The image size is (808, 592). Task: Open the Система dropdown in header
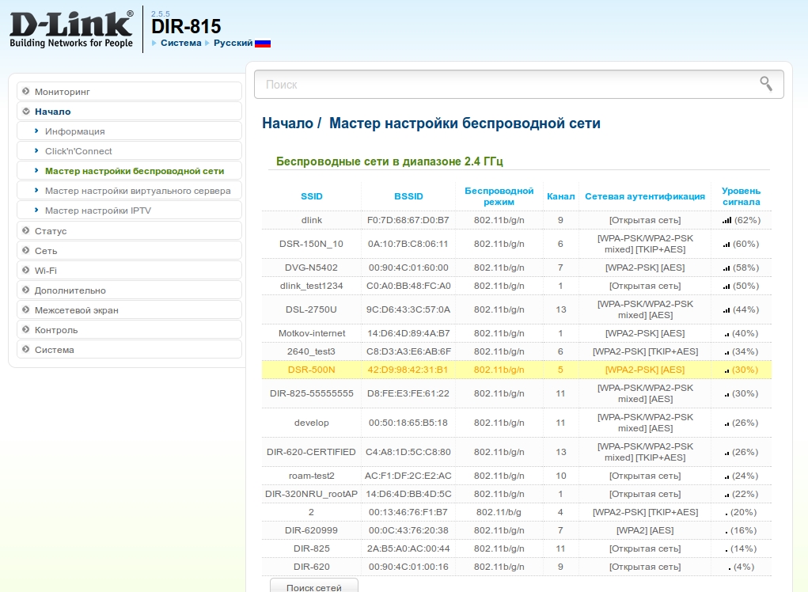pyautogui.click(x=180, y=43)
